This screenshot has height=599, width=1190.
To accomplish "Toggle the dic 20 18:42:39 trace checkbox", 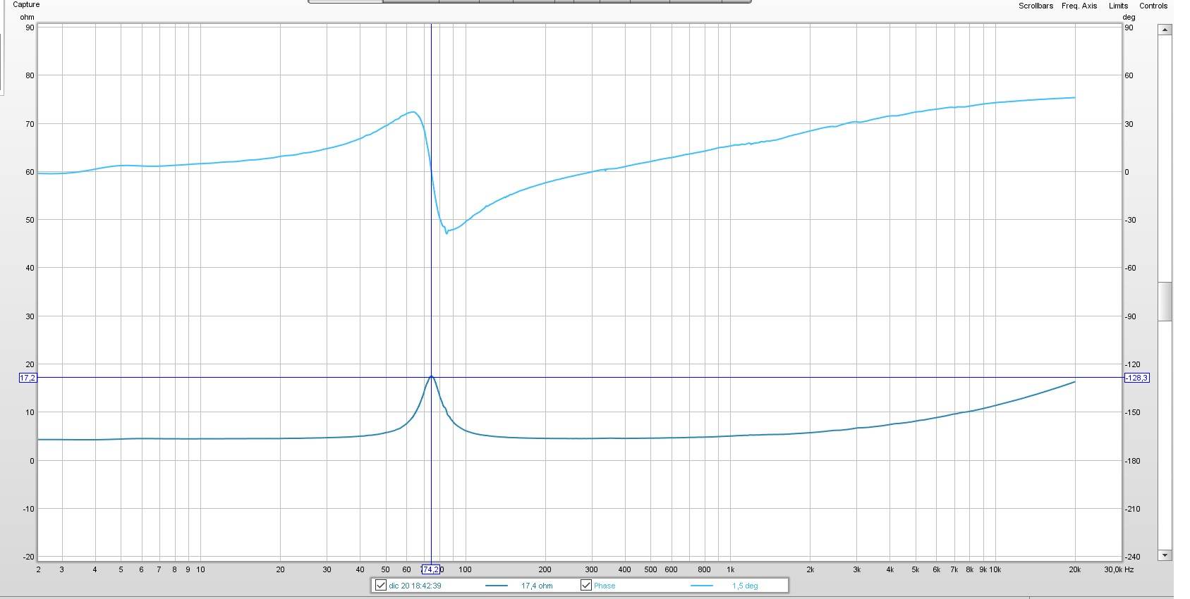I will pyautogui.click(x=381, y=586).
